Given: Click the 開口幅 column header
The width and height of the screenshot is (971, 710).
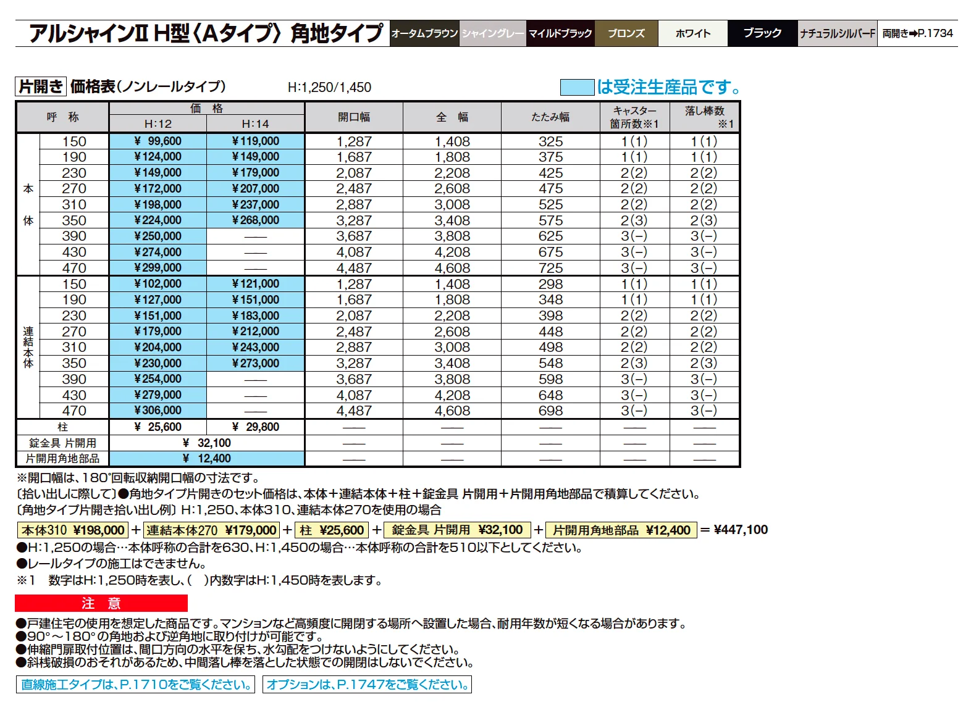Looking at the screenshot, I should (354, 117).
